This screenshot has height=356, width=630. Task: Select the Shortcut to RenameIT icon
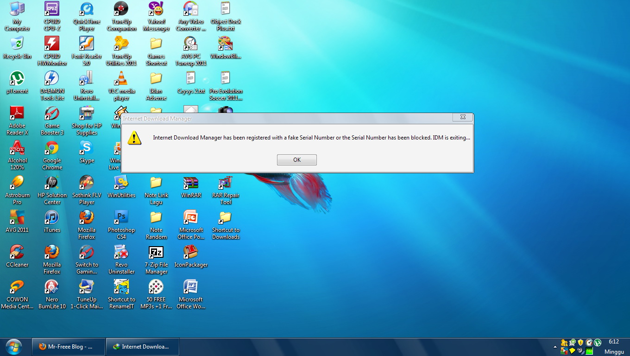pyautogui.click(x=121, y=294)
